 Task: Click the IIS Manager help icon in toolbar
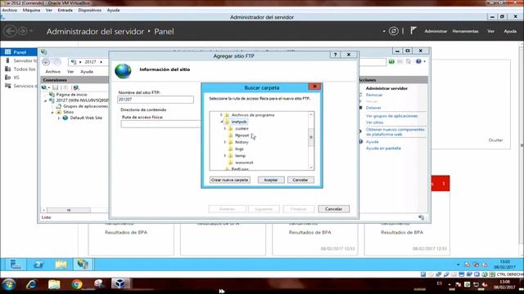click(418, 61)
